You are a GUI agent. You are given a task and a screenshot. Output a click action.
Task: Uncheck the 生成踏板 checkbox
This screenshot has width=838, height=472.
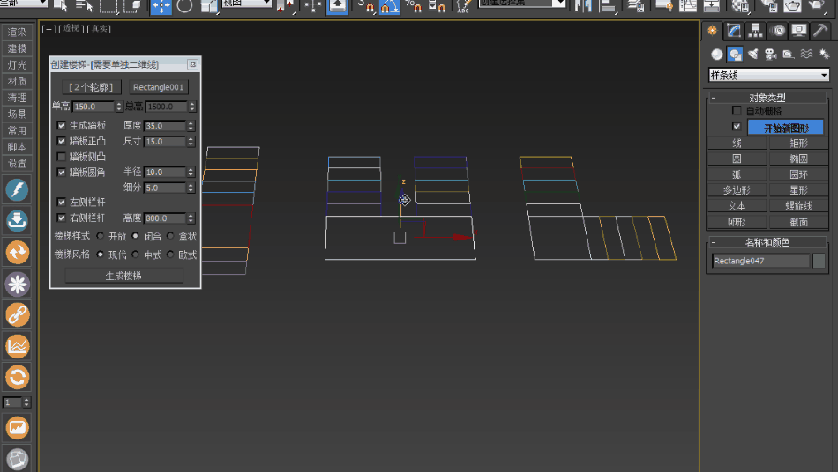point(62,126)
